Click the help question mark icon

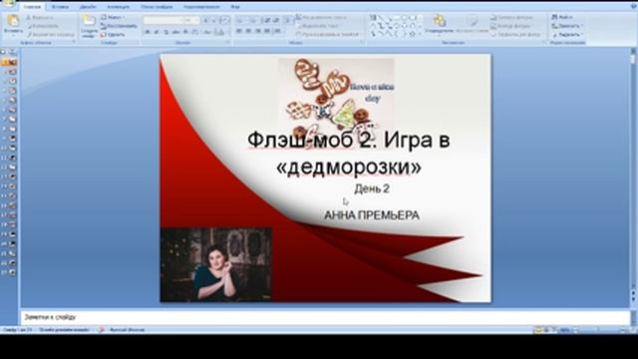pos(633,7)
